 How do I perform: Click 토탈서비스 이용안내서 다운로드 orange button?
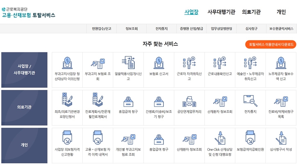(x=271, y=44)
